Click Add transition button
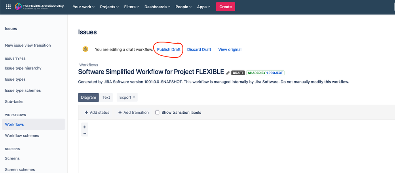395x173 pixels. 133,113
